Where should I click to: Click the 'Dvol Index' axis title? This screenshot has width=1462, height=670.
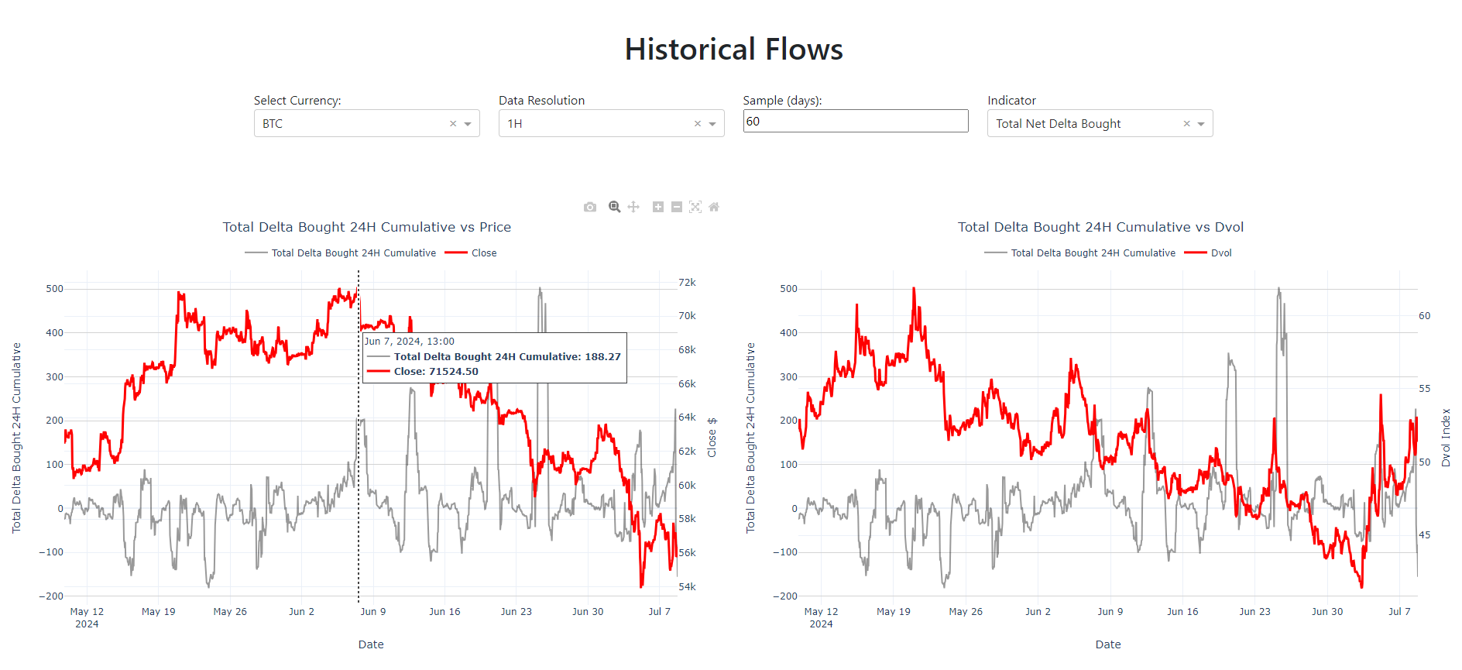(x=1446, y=438)
